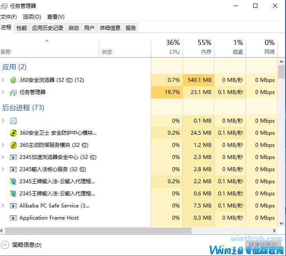The image size is (286, 256).
Task: Click the Application Frame Host icon
Action: tap(13, 218)
